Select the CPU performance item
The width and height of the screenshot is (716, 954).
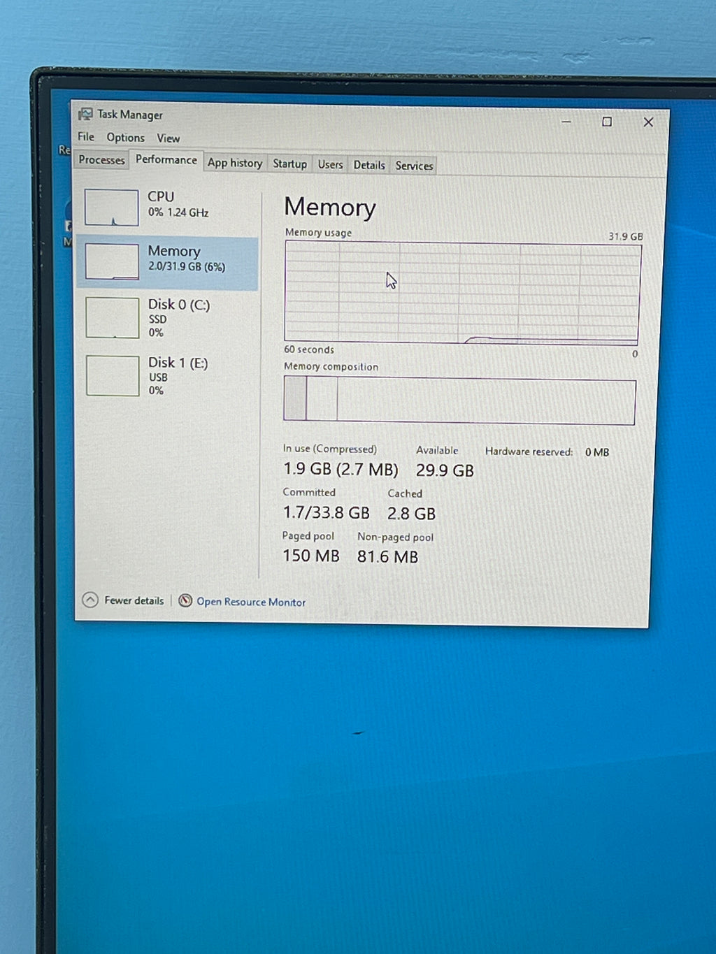pos(168,207)
